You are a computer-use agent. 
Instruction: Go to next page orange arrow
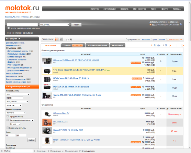(170, 45)
